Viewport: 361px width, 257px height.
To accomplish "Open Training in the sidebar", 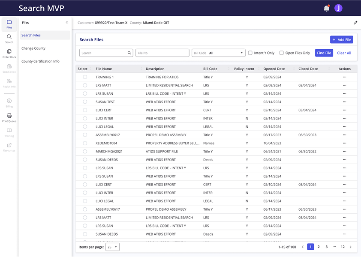I will (9, 132).
